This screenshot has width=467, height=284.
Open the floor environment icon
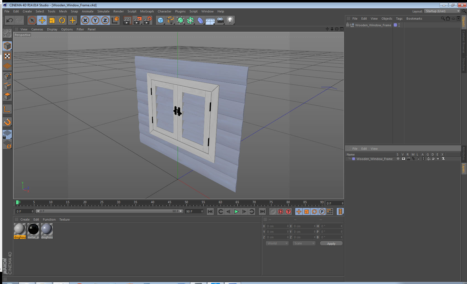tap(210, 21)
